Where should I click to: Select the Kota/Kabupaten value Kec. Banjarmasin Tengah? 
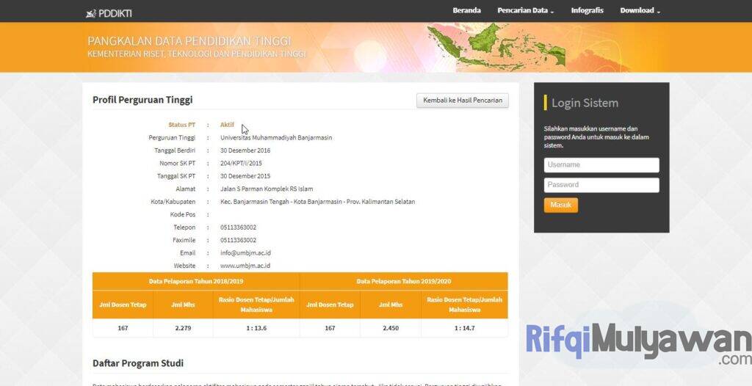click(x=317, y=202)
